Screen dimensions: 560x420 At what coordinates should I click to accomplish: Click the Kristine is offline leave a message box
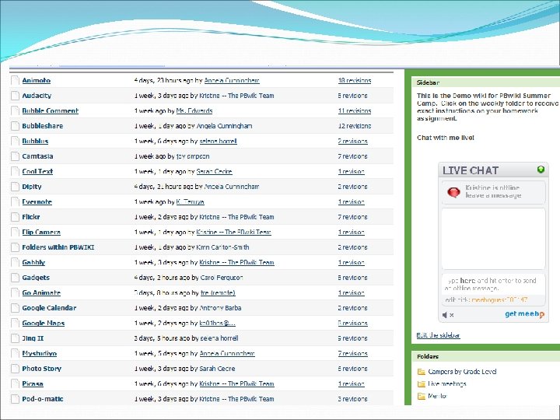click(x=493, y=192)
